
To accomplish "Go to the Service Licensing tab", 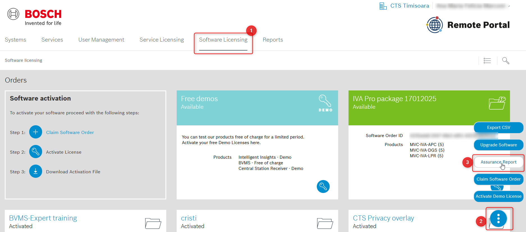I will coord(162,40).
